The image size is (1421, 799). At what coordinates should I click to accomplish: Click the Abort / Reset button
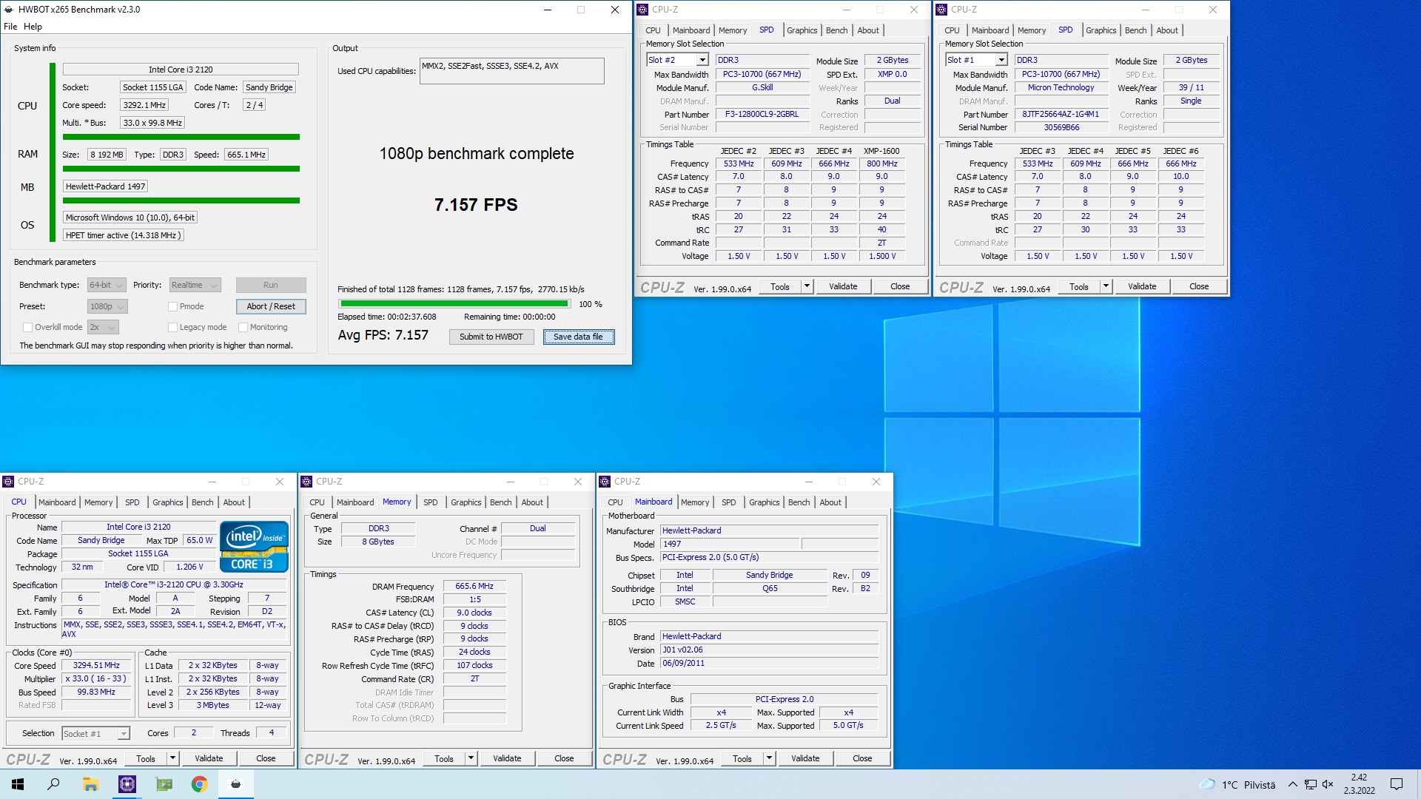[271, 306]
